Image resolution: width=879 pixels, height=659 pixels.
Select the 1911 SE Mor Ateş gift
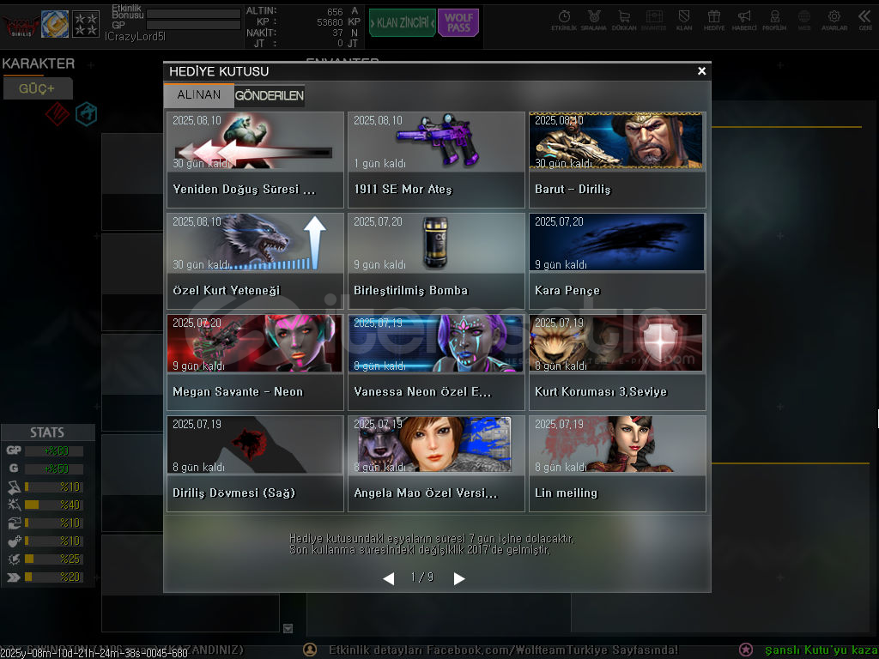[x=436, y=160]
